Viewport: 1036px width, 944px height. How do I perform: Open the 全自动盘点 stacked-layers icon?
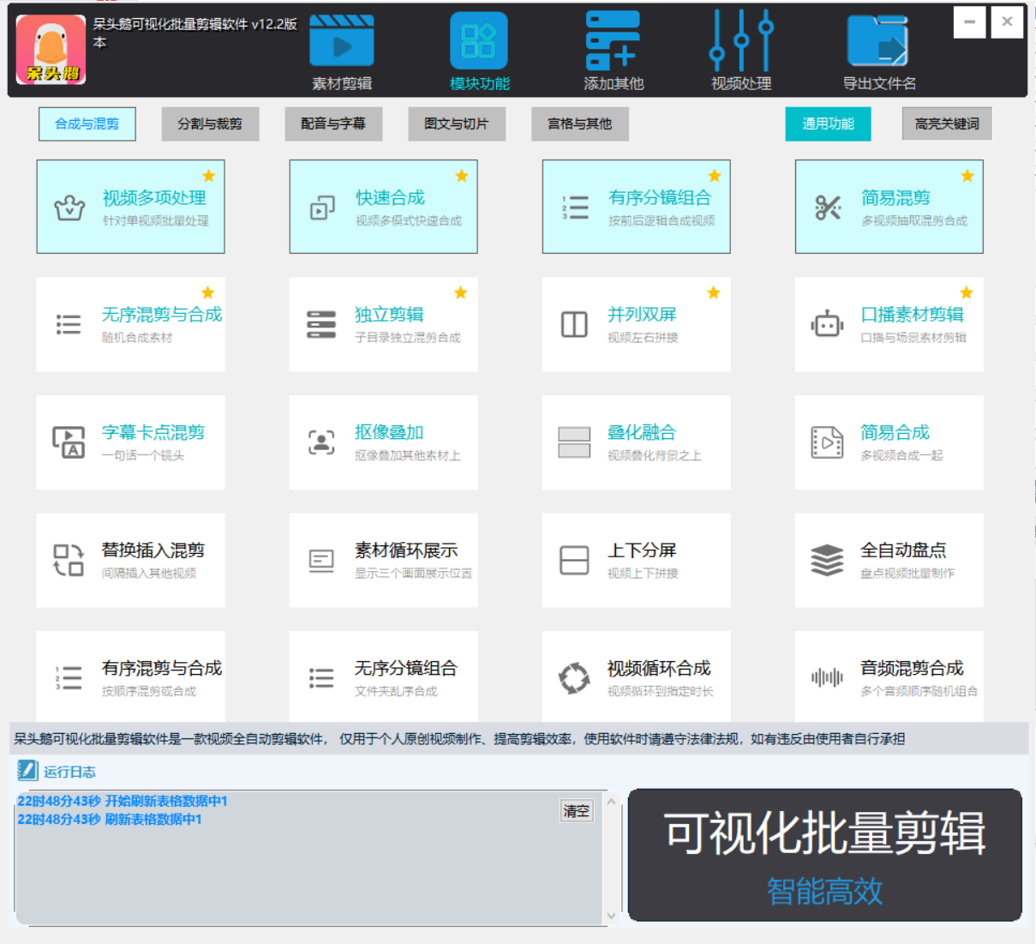tap(826, 560)
